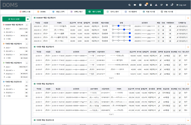Collapse sidebar 국세청 매출 세금계산서 section
The image size is (191, 125).
point(27,44)
